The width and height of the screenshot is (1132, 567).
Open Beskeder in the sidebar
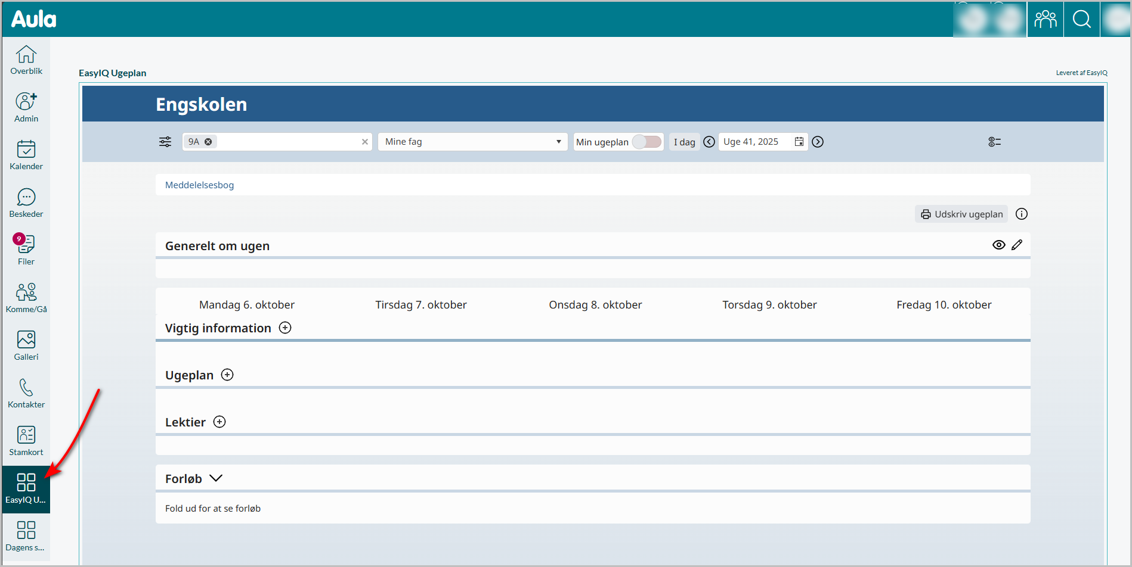(x=26, y=202)
